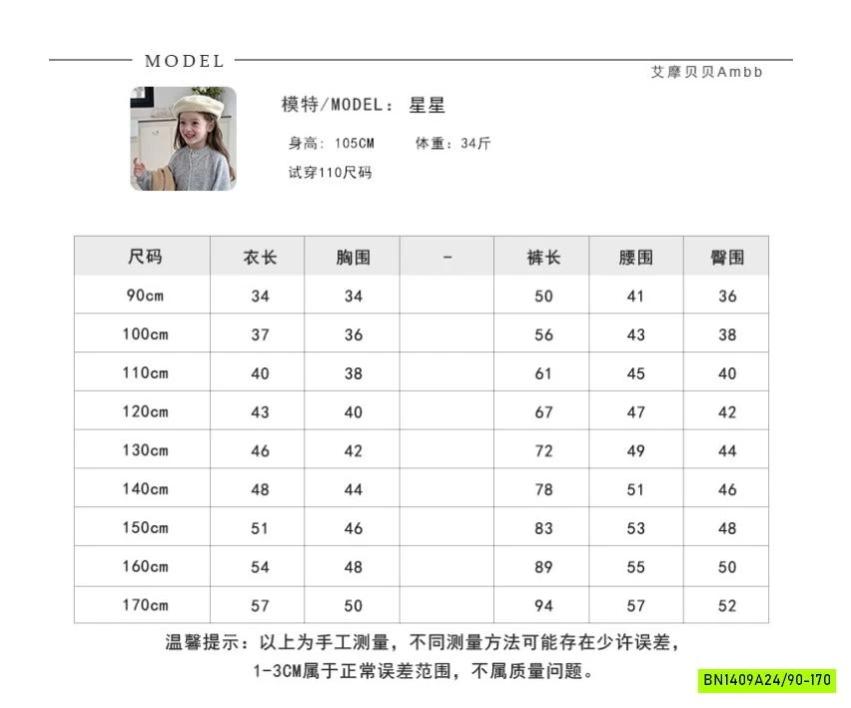Viewport: 851px width, 708px height.
Task: Click the 裤长 value 61 in 110cm row
Action: pos(543,373)
